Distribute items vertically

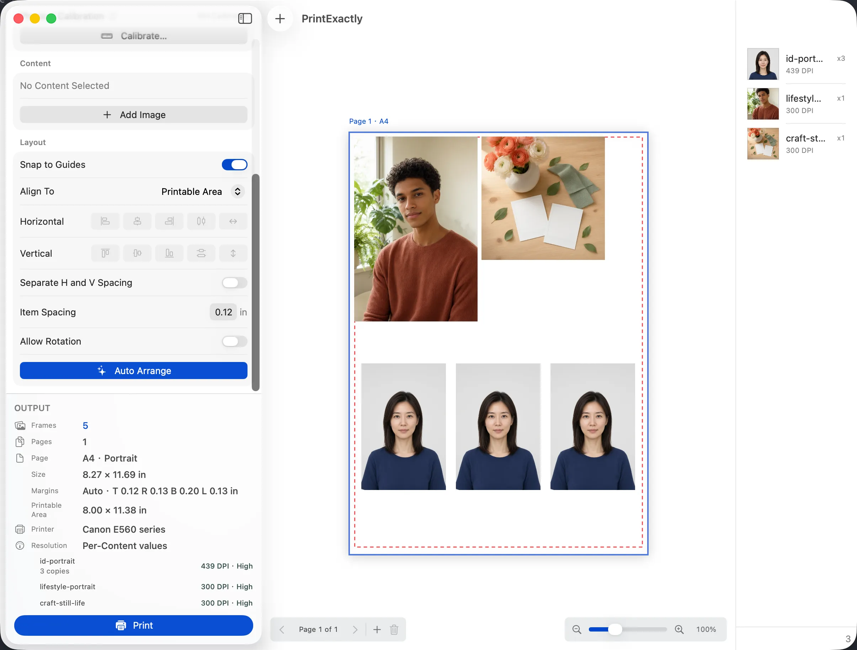201,253
